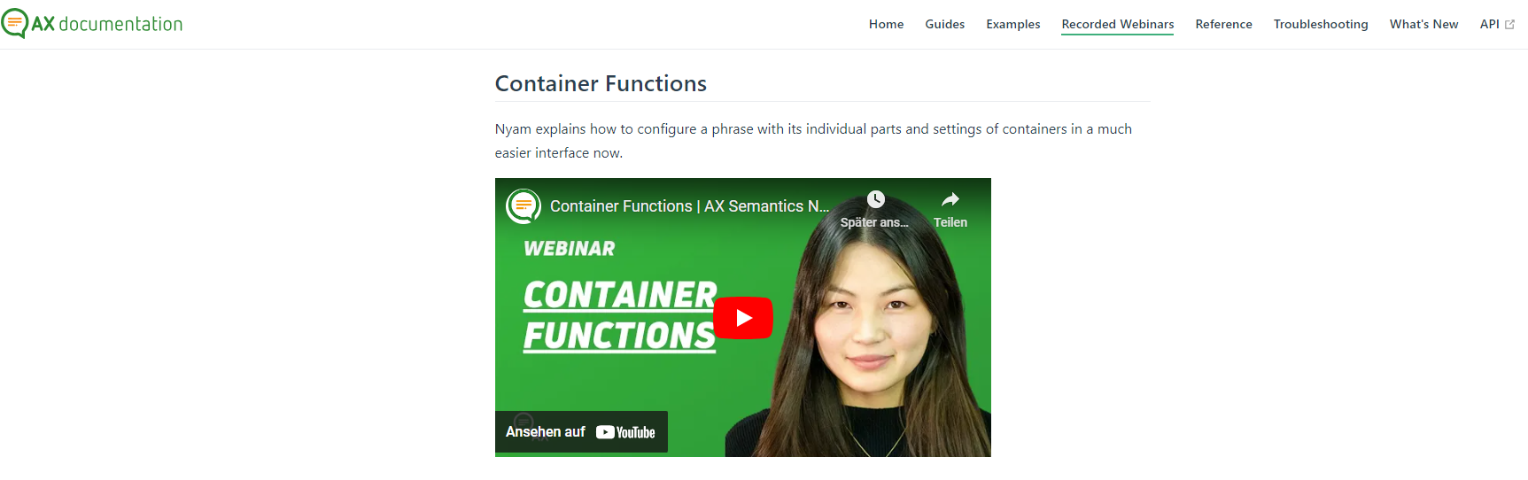Open the Reference section

(x=1223, y=24)
